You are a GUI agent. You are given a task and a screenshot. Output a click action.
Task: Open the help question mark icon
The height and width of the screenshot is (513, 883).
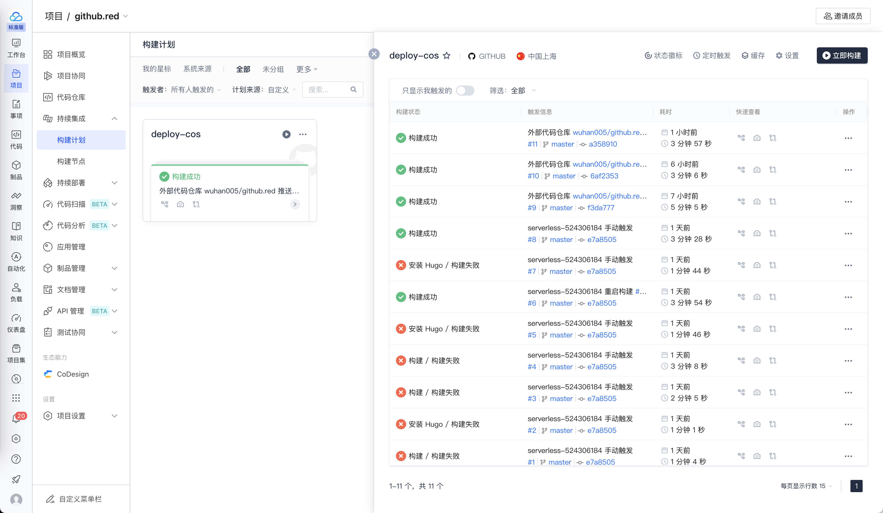tap(16, 459)
